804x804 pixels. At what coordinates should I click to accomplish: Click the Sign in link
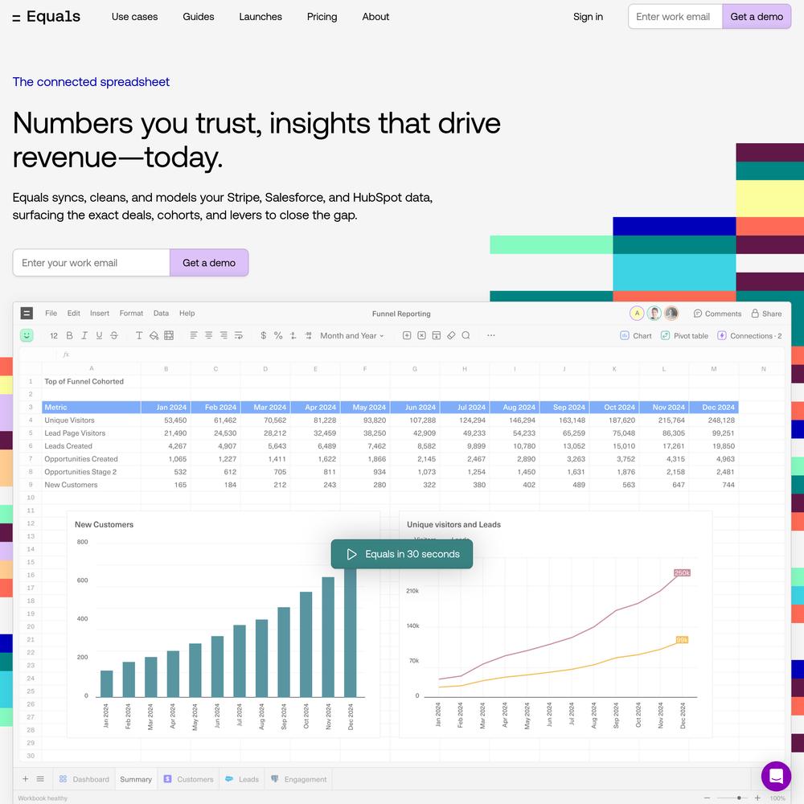point(589,17)
